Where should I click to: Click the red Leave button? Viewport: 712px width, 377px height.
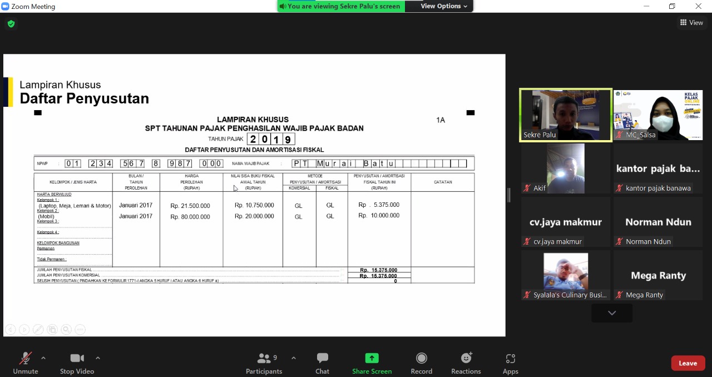click(x=688, y=363)
